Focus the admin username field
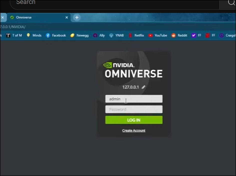 (x=134, y=99)
